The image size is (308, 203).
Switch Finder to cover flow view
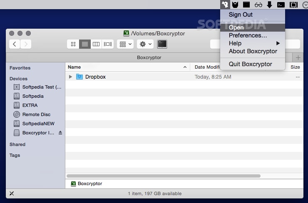click(108, 44)
